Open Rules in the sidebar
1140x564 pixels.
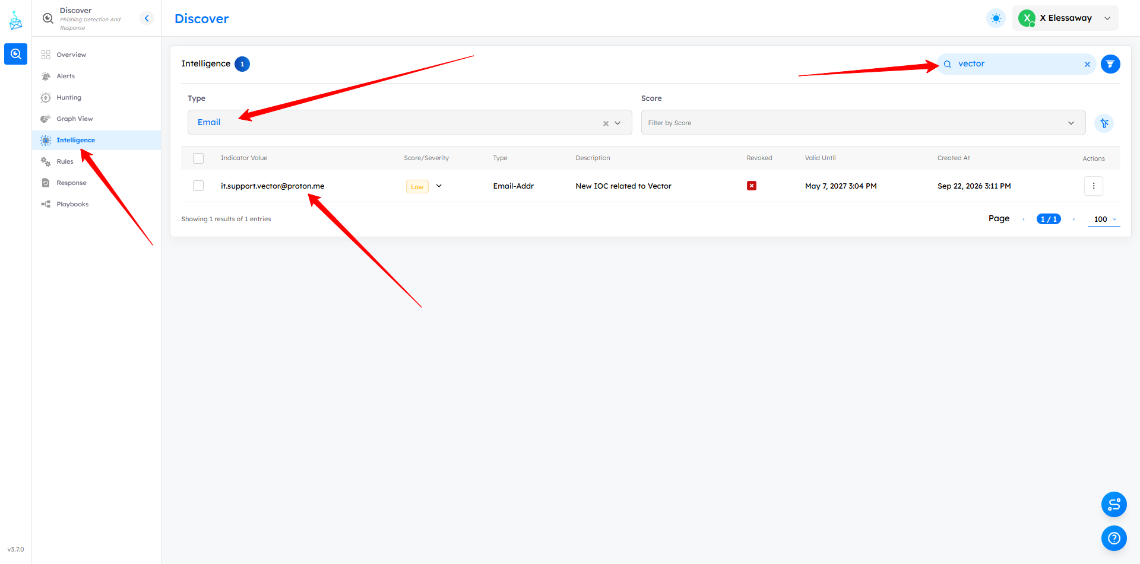coord(97,161)
